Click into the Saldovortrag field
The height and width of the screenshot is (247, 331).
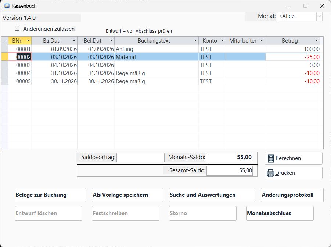(x=140, y=158)
